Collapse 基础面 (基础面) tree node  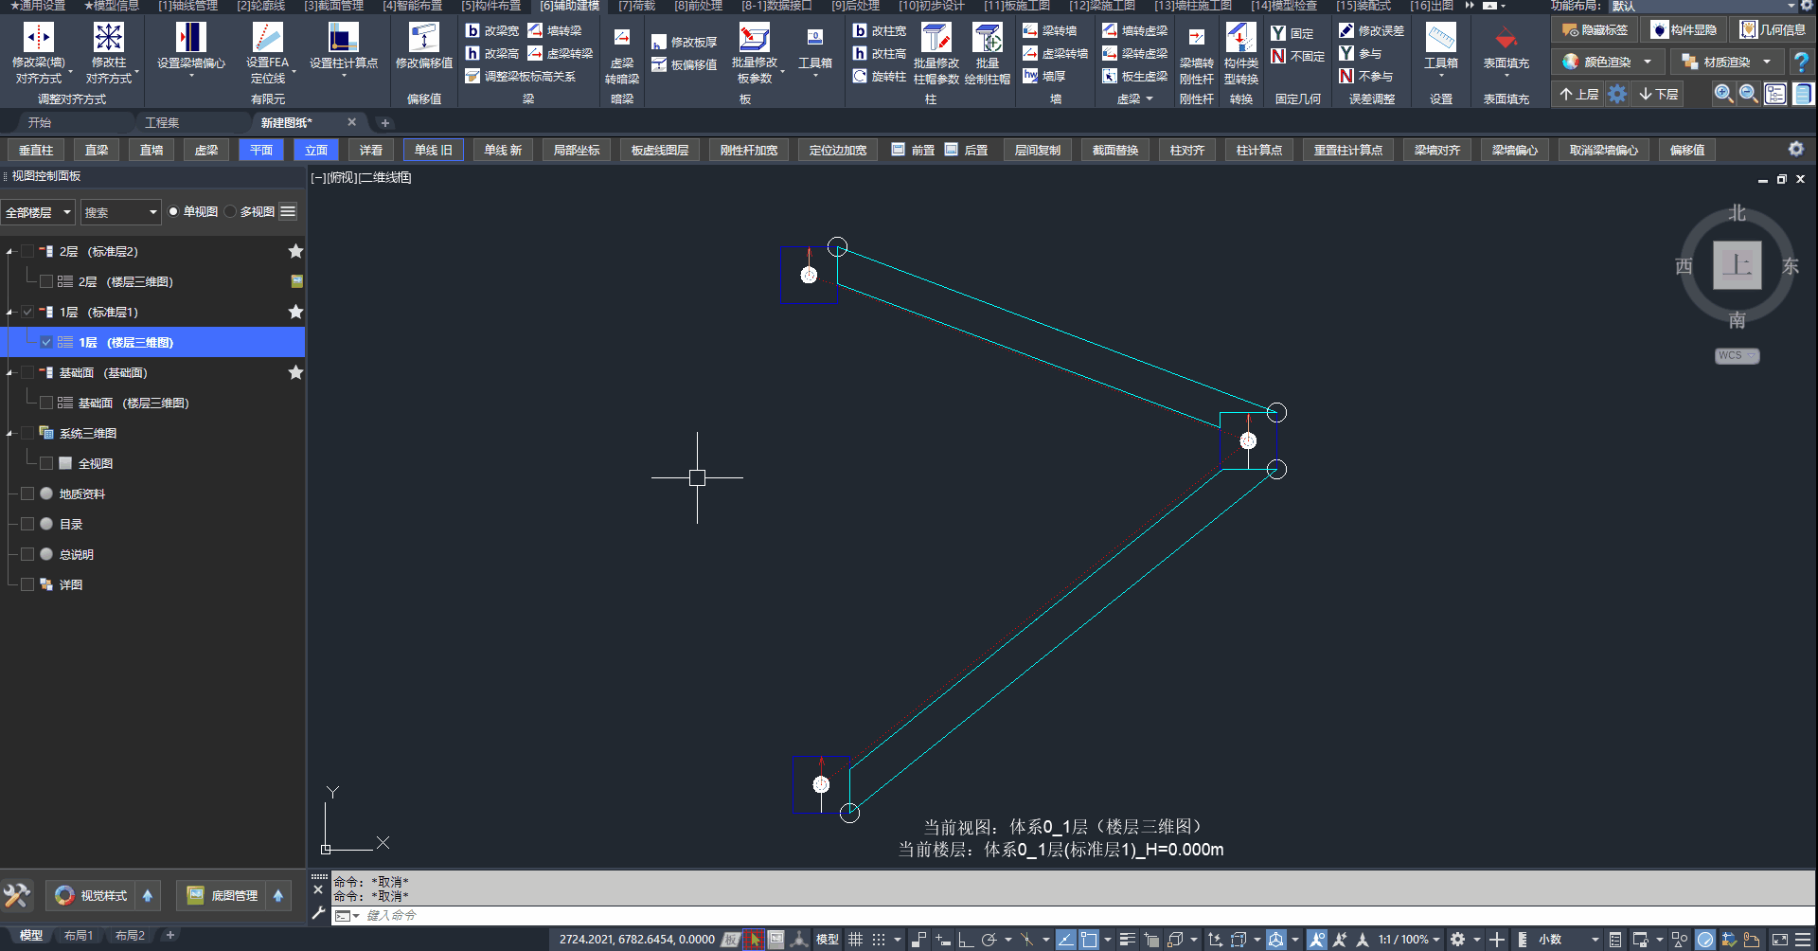[x=9, y=373]
